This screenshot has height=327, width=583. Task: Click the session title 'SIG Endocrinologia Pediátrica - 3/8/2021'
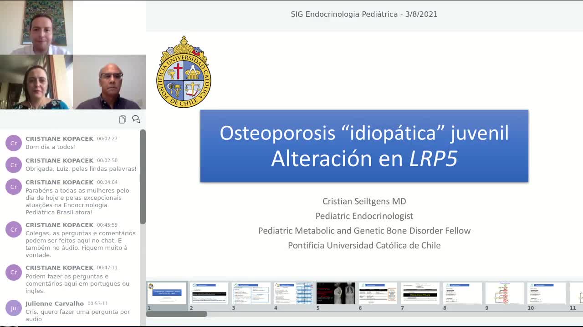(364, 14)
